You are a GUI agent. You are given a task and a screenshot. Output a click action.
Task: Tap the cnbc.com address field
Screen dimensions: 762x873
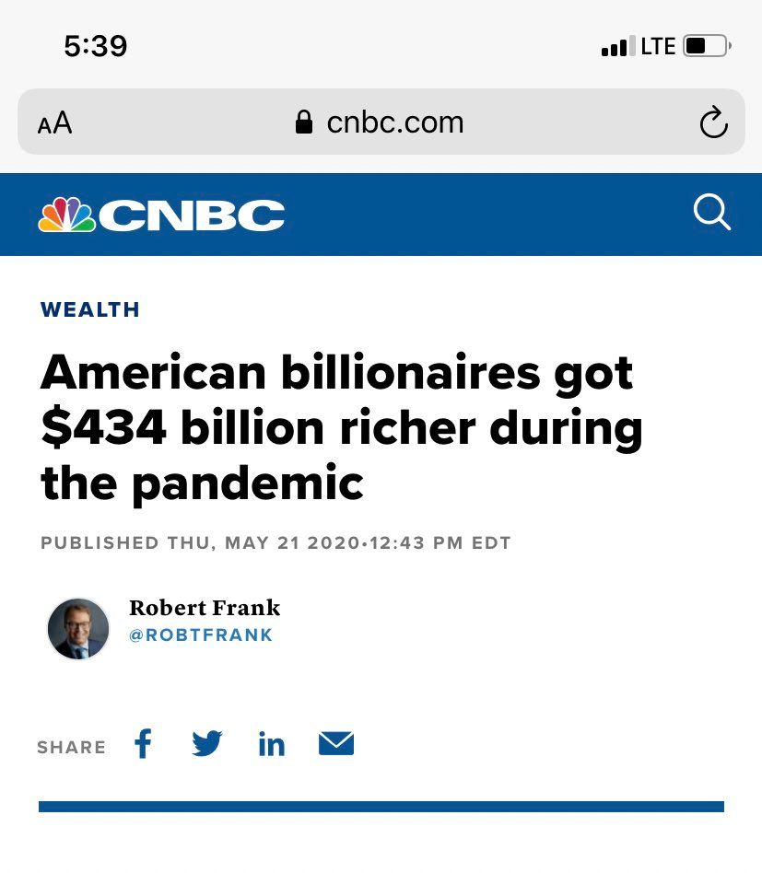394,122
